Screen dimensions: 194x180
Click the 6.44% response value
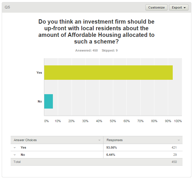[x=111, y=155]
